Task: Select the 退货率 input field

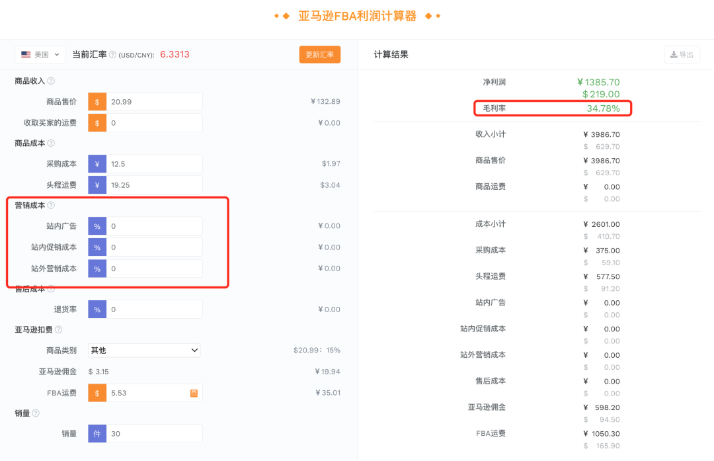Action: tap(154, 310)
